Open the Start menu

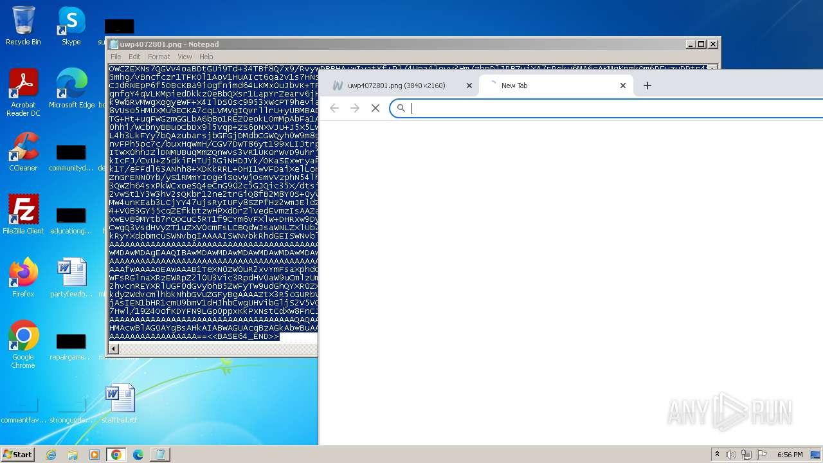point(18,455)
